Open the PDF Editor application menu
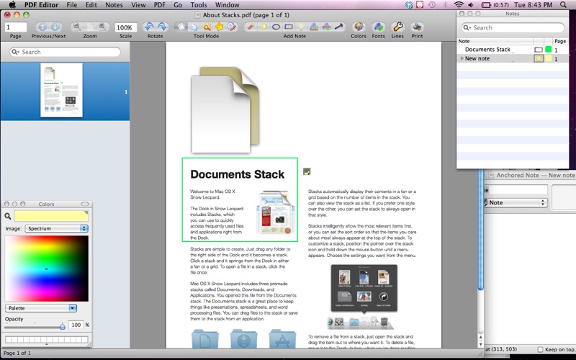This screenshot has width=576, height=360. [41, 5]
